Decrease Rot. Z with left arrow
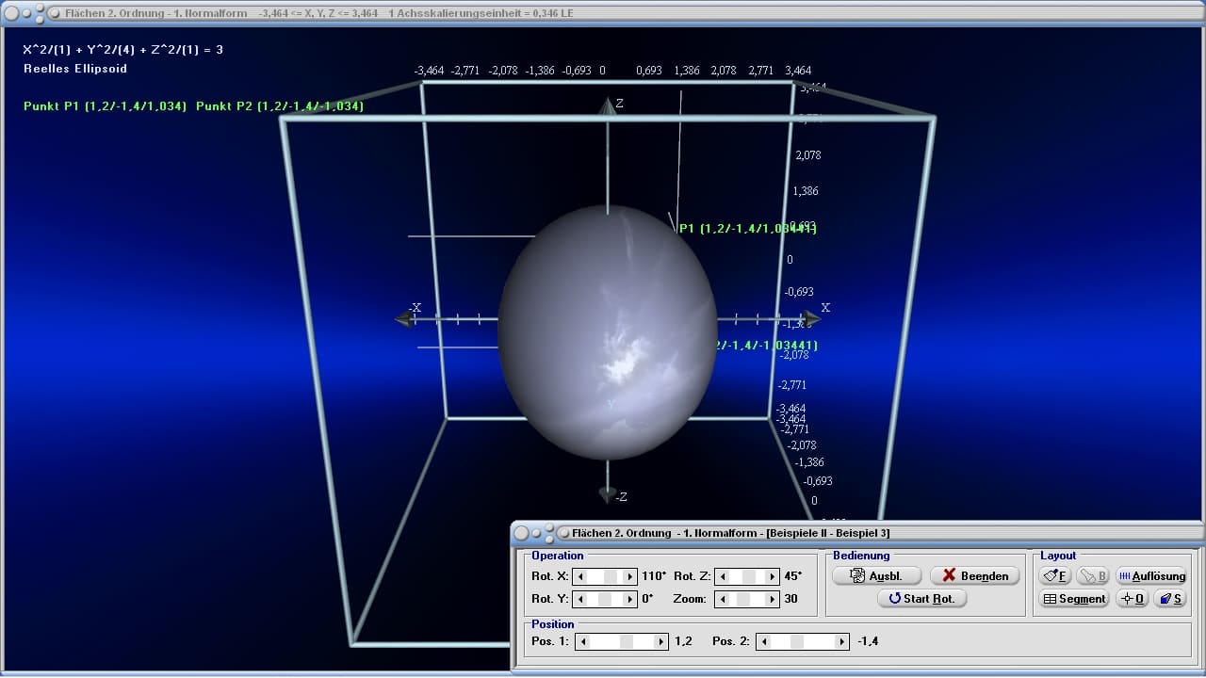1206x678 pixels. 723,576
